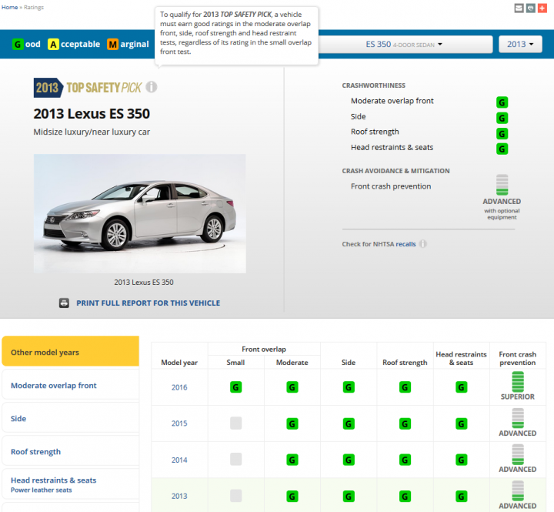Screen dimensions: 554x512
Task: Select the Roof strength sidebar tab
Action: coord(71,451)
